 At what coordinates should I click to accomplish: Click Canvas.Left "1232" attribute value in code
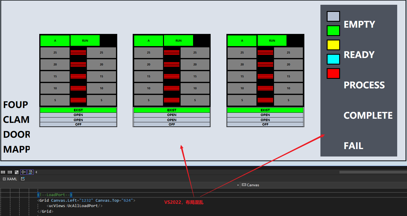[x=86, y=201]
